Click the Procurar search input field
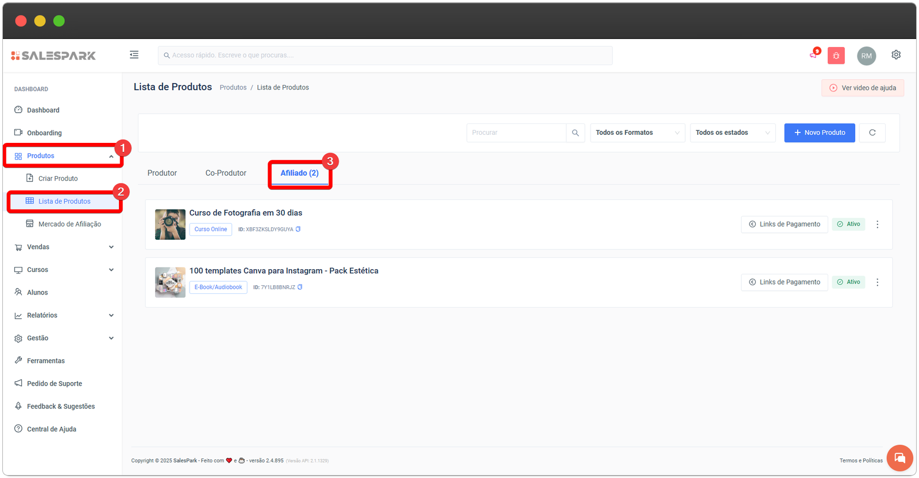The height and width of the screenshot is (478, 919). (516, 133)
